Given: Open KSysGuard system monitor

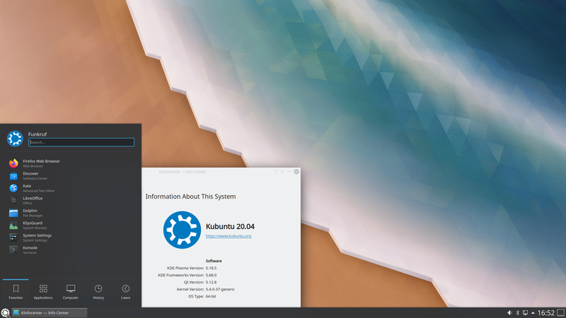Looking at the screenshot, I should (x=70, y=225).
